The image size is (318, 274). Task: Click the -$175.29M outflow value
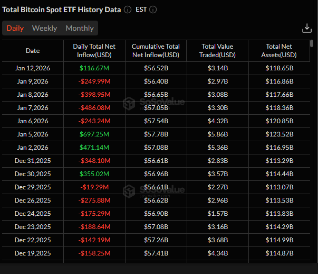(x=94, y=214)
